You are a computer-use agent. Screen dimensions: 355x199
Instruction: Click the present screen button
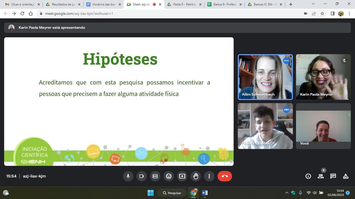point(182,176)
